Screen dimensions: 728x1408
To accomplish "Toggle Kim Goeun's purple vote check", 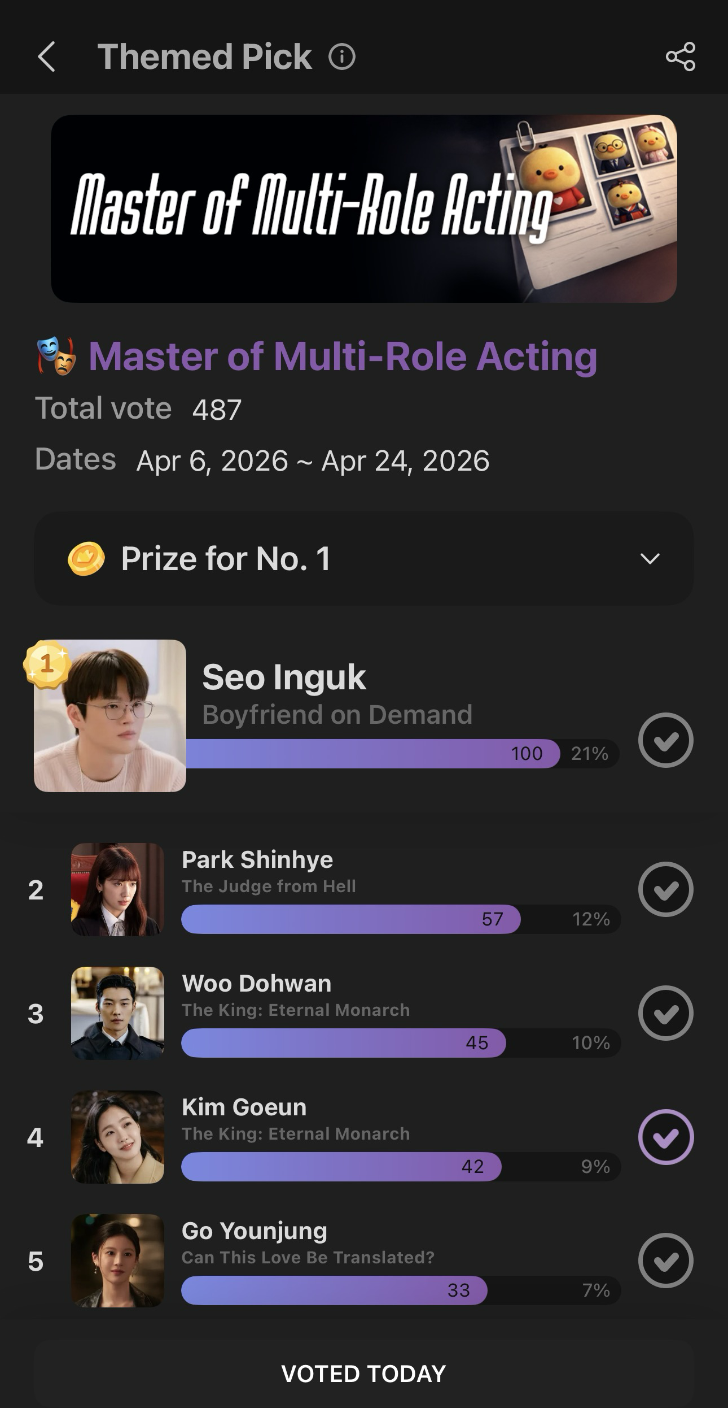I will tap(665, 1137).
